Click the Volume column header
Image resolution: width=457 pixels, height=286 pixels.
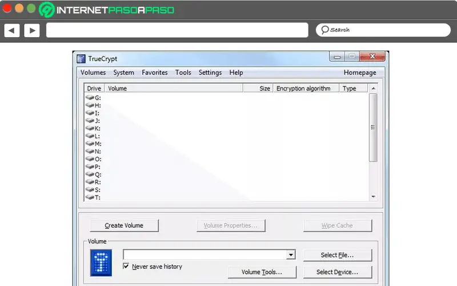174,88
